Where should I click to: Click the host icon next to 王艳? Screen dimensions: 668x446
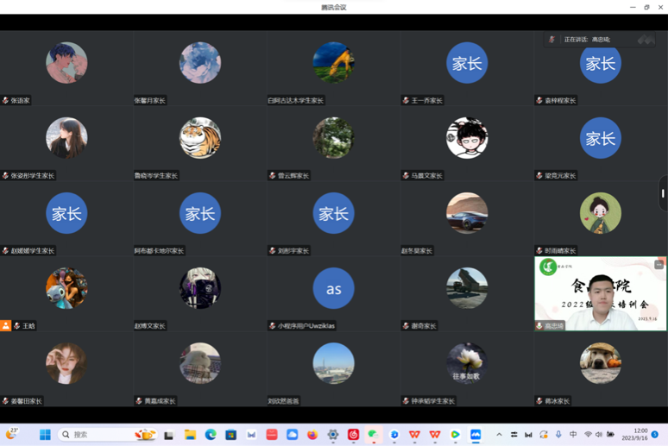pos(6,326)
